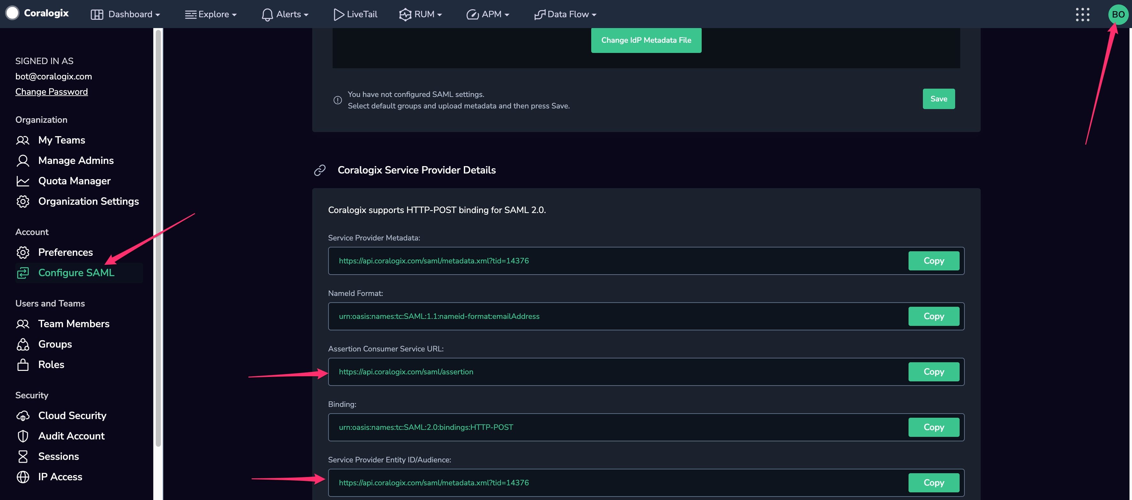Copy the Assertion Consumer Service URL
Screen dimensions: 1132x500
pyautogui.click(x=934, y=372)
